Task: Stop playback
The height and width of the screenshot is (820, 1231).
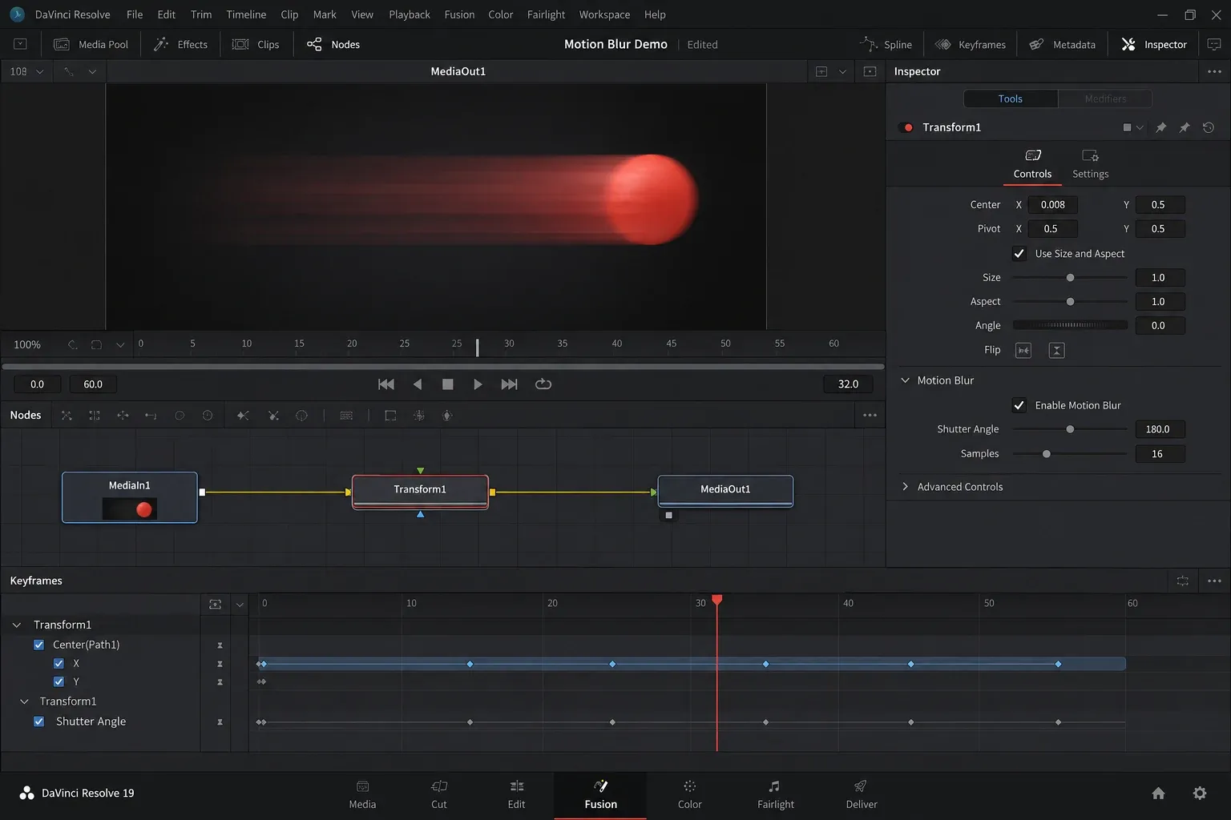Action: (448, 384)
